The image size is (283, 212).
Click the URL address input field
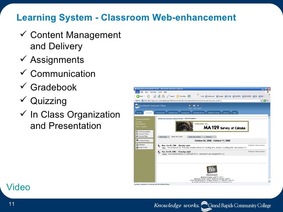click(x=201, y=101)
